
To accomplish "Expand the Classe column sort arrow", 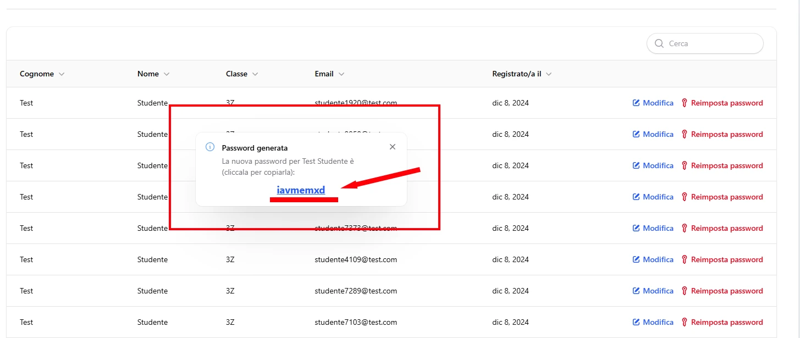I will click(x=255, y=74).
